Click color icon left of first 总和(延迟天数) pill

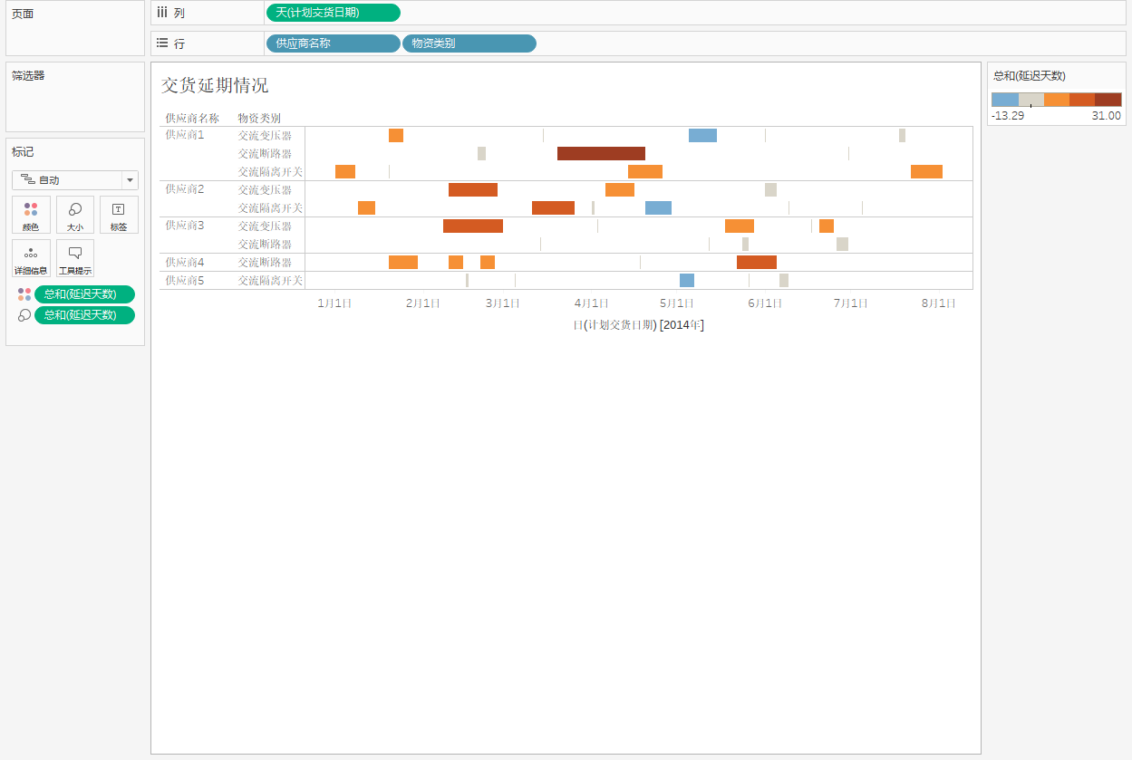click(x=24, y=294)
